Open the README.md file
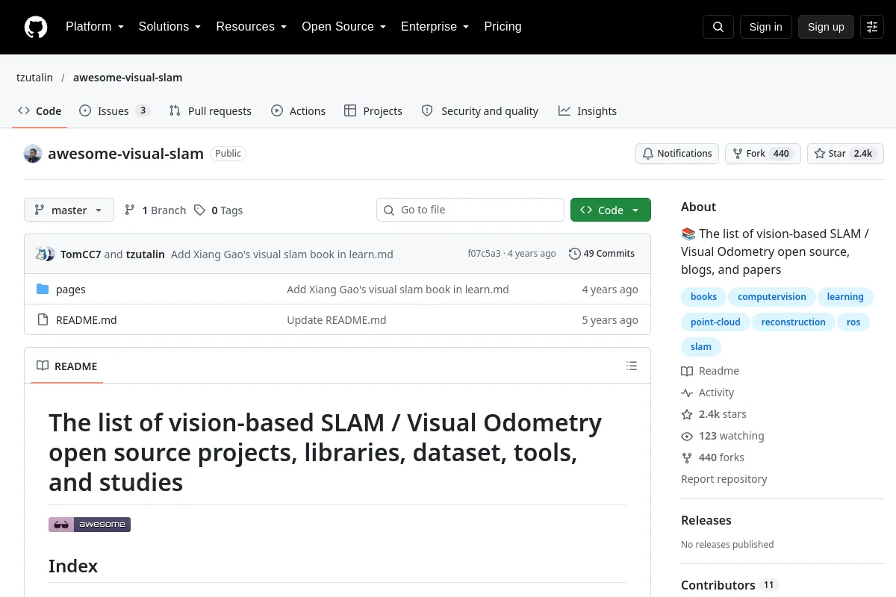The height and width of the screenshot is (597, 896). (87, 320)
